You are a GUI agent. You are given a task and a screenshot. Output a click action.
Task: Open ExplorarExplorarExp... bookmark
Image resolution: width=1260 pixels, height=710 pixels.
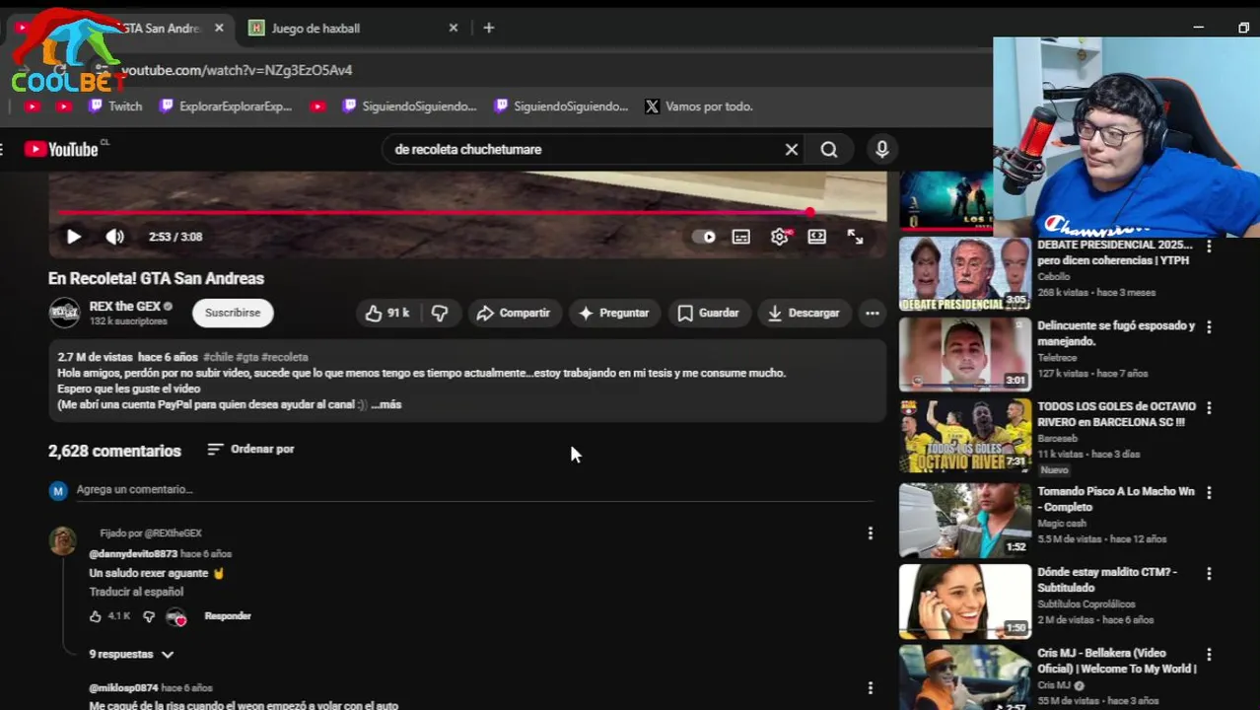pos(226,106)
